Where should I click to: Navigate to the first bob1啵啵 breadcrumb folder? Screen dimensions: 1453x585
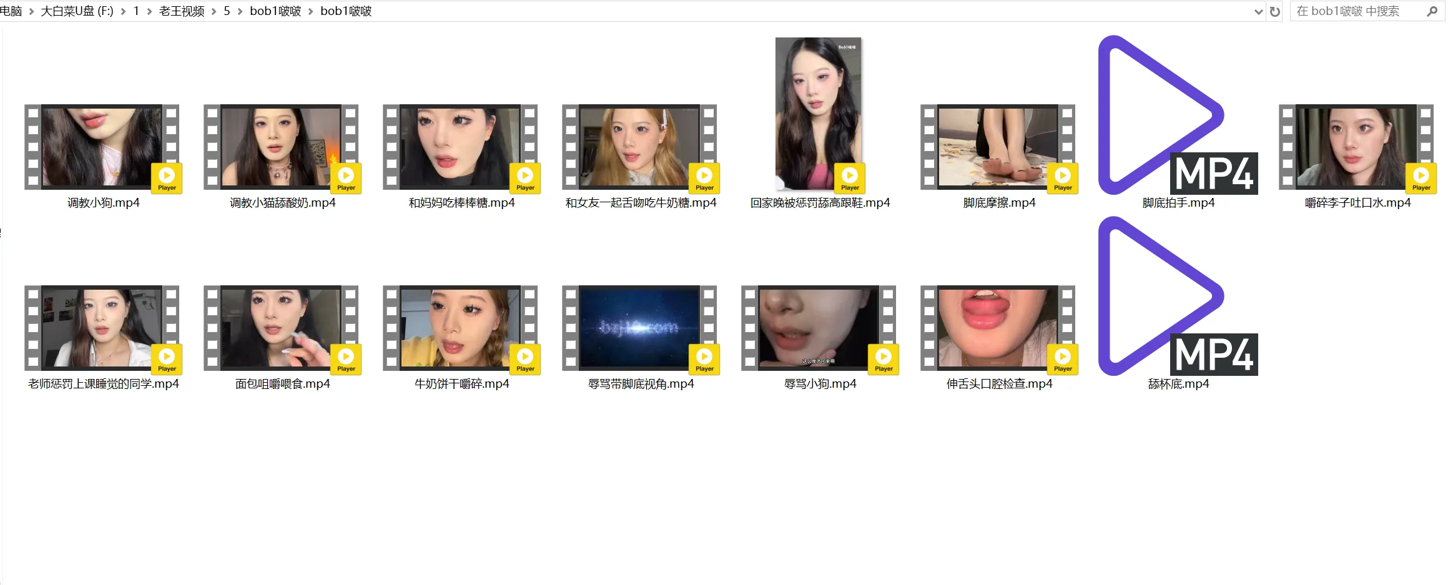275,11
